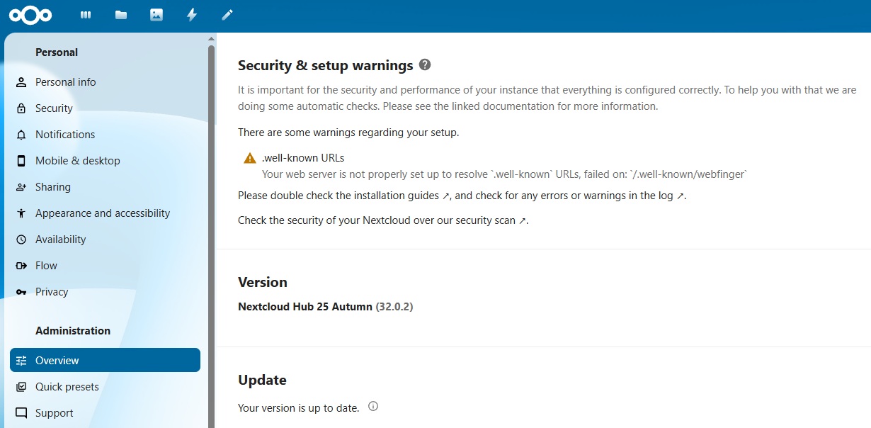Open Personal info settings
The image size is (871, 428).
pyautogui.click(x=65, y=82)
